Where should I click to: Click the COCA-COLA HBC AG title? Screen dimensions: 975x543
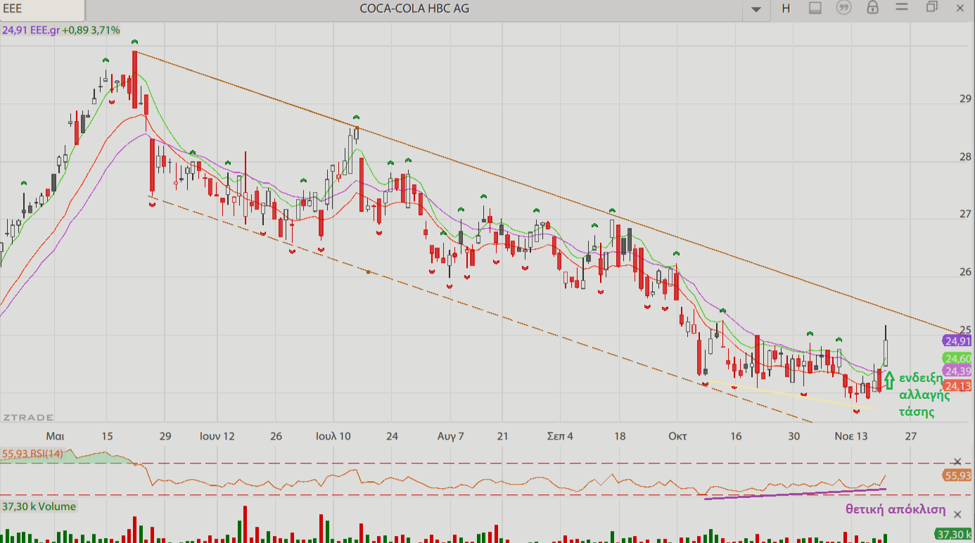click(414, 8)
